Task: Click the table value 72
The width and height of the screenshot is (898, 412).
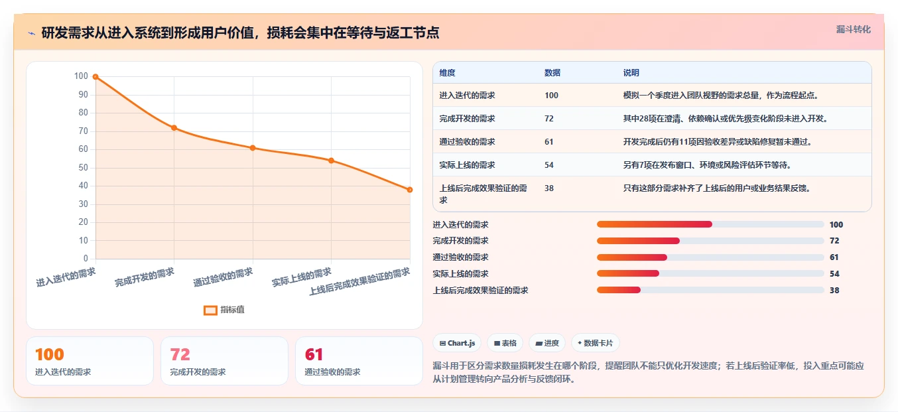Action: (549, 119)
